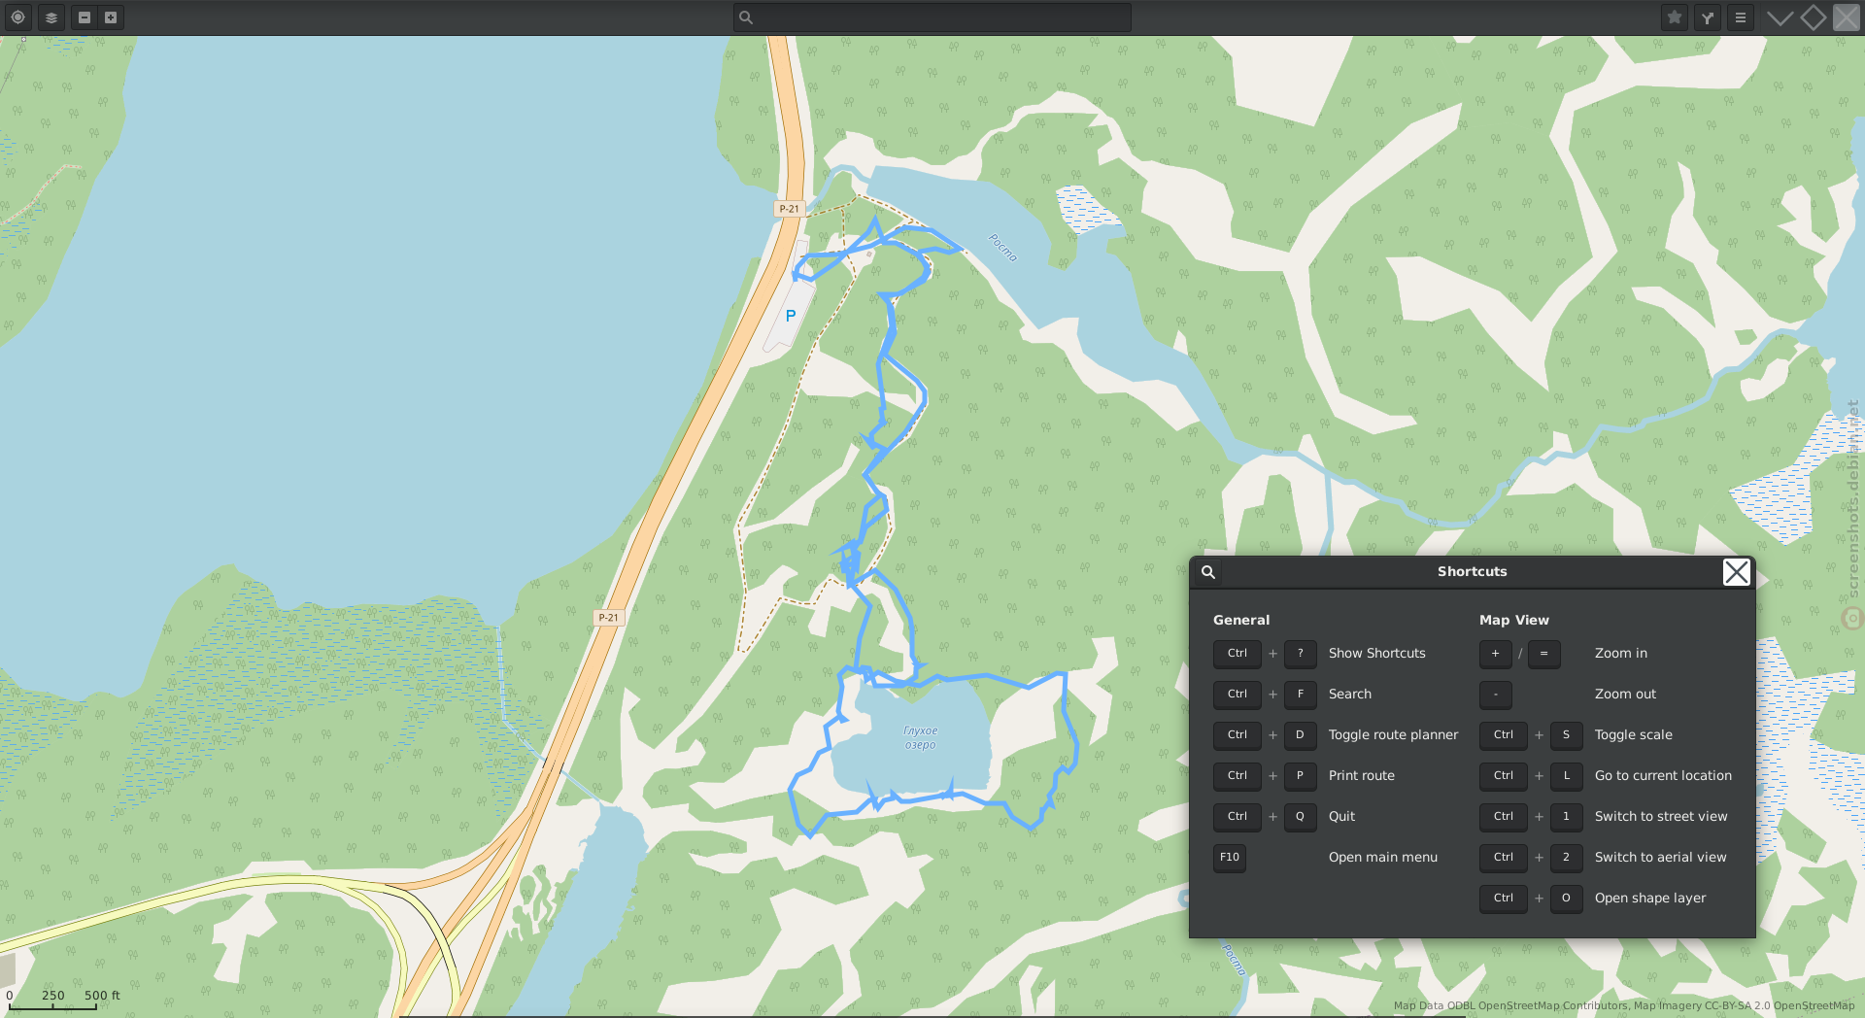Close the Shortcuts window
The height and width of the screenshot is (1018, 1865).
pos(1737,572)
